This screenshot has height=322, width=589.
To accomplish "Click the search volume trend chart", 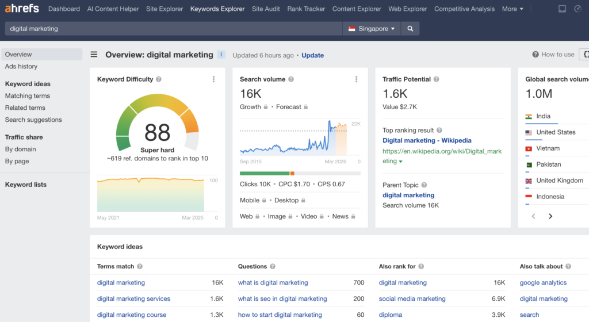I will (x=293, y=137).
